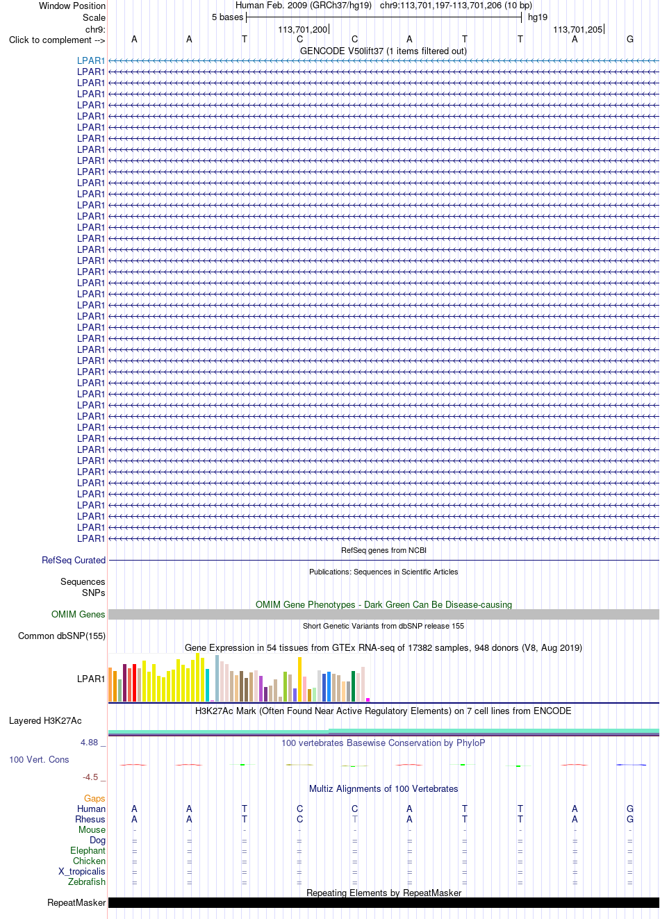Click the black RepeatMasker element bar
The width and height of the screenshot is (660, 919).
coord(383,902)
